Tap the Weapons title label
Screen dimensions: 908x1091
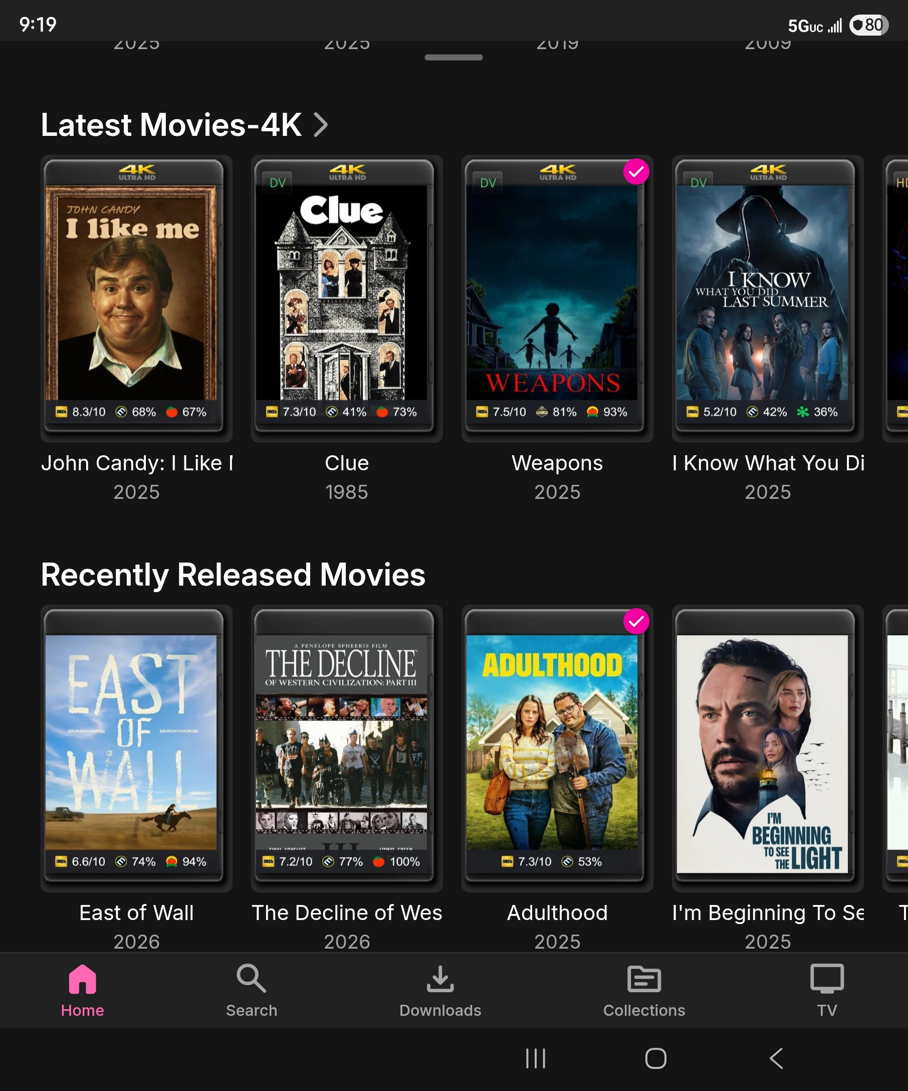click(x=557, y=463)
